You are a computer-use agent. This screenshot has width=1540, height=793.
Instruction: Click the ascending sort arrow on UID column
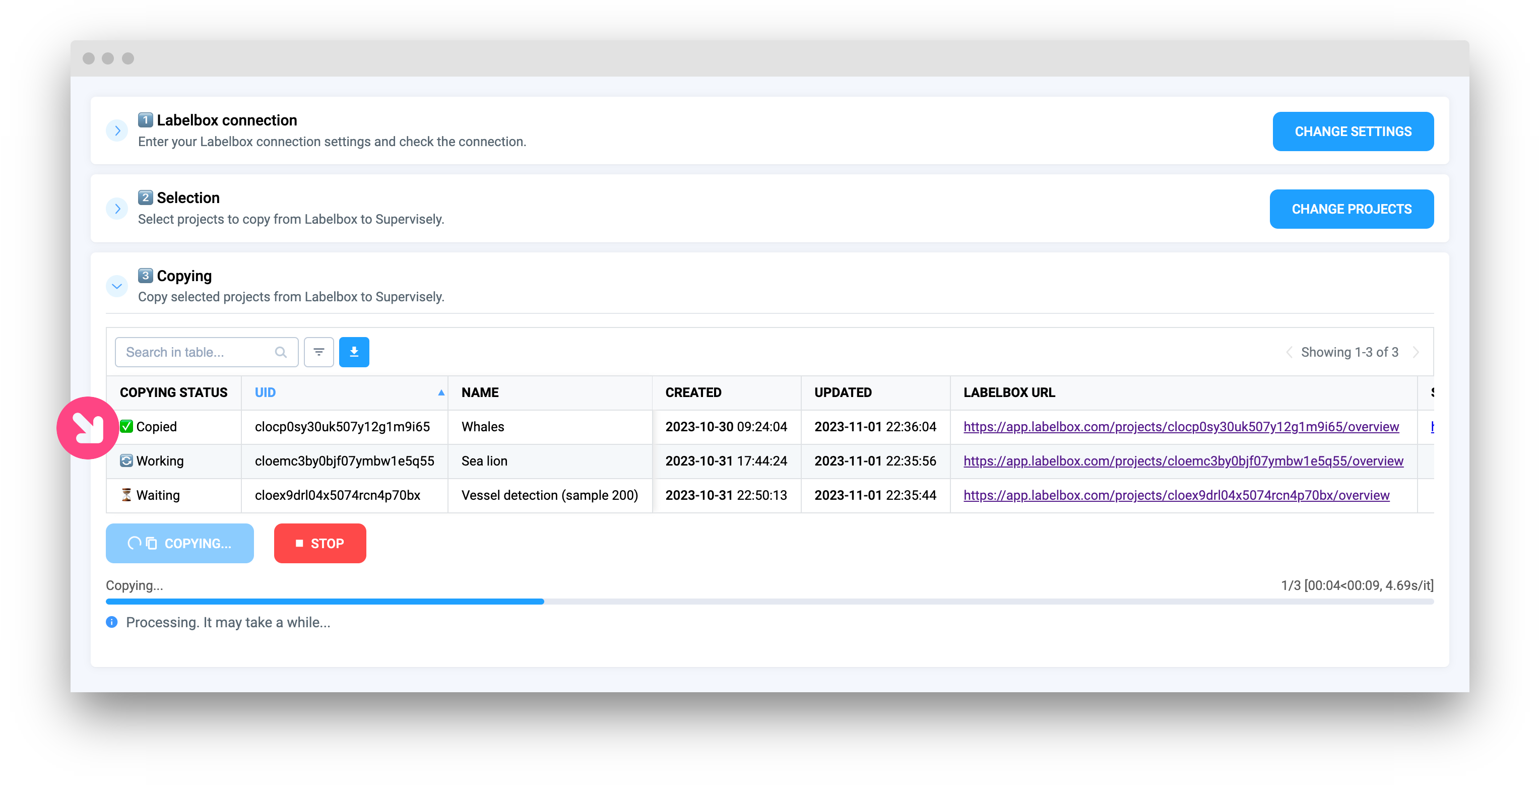point(441,392)
